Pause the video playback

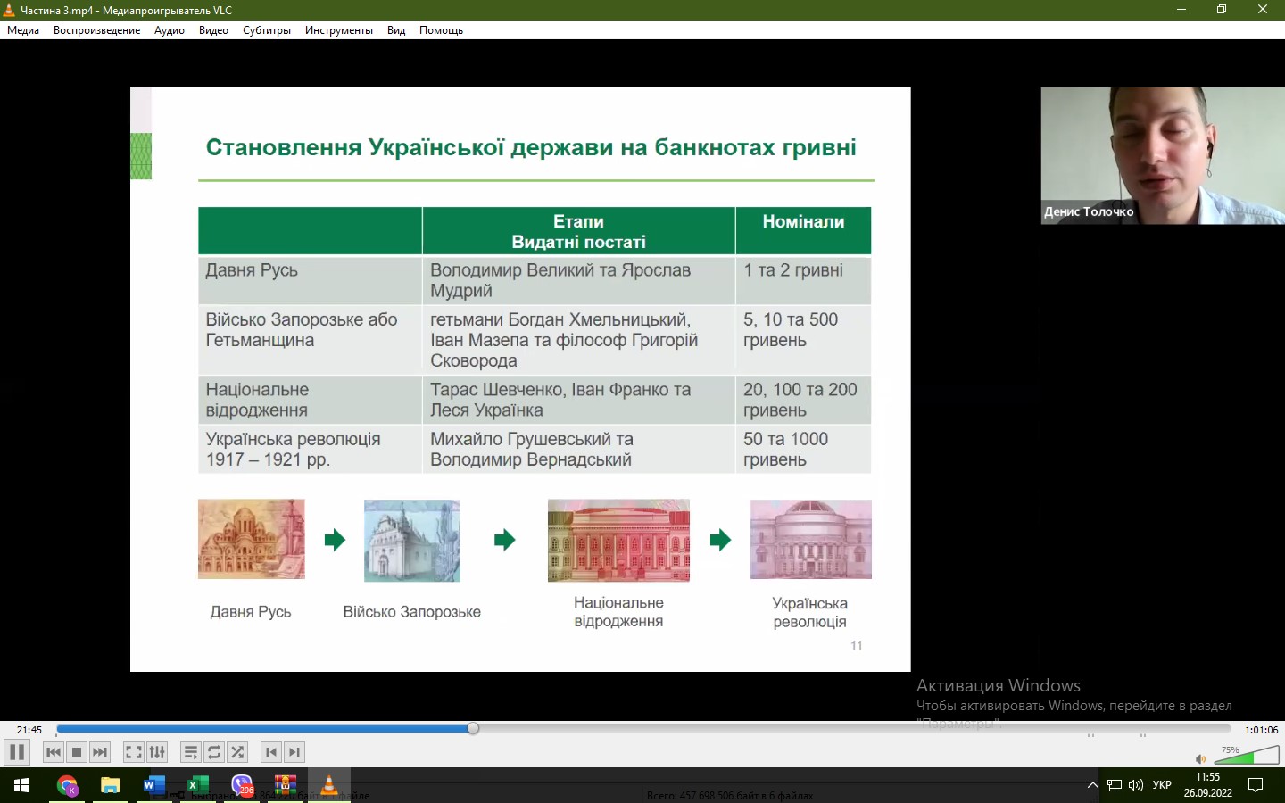pyautogui.click(x=16, y=752)
